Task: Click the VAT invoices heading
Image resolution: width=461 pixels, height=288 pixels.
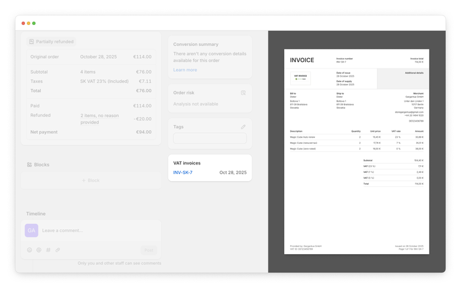Action: coord(187,163)
